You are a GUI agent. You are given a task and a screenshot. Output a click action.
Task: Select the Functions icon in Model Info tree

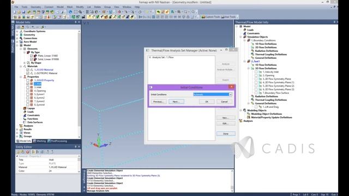click(25, 119)
